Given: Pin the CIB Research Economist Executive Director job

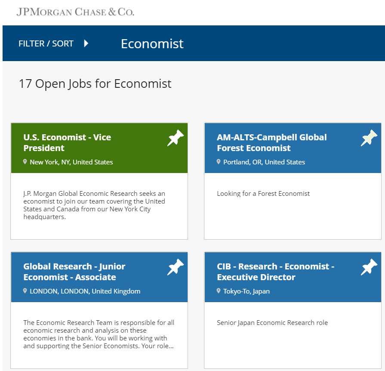Looking at the screenshot, I should (369, 267).
